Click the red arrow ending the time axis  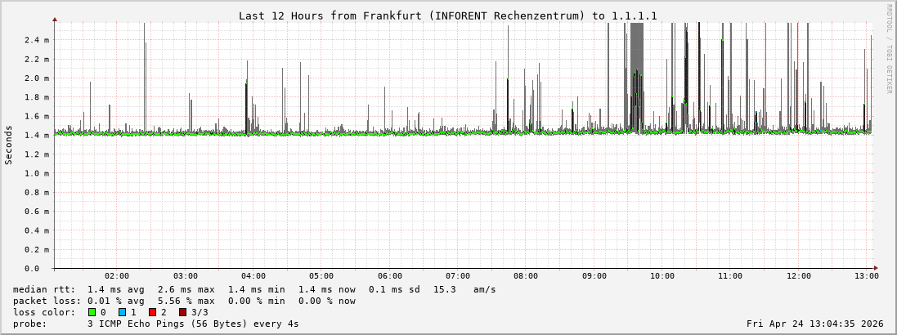tap(877, 268)
